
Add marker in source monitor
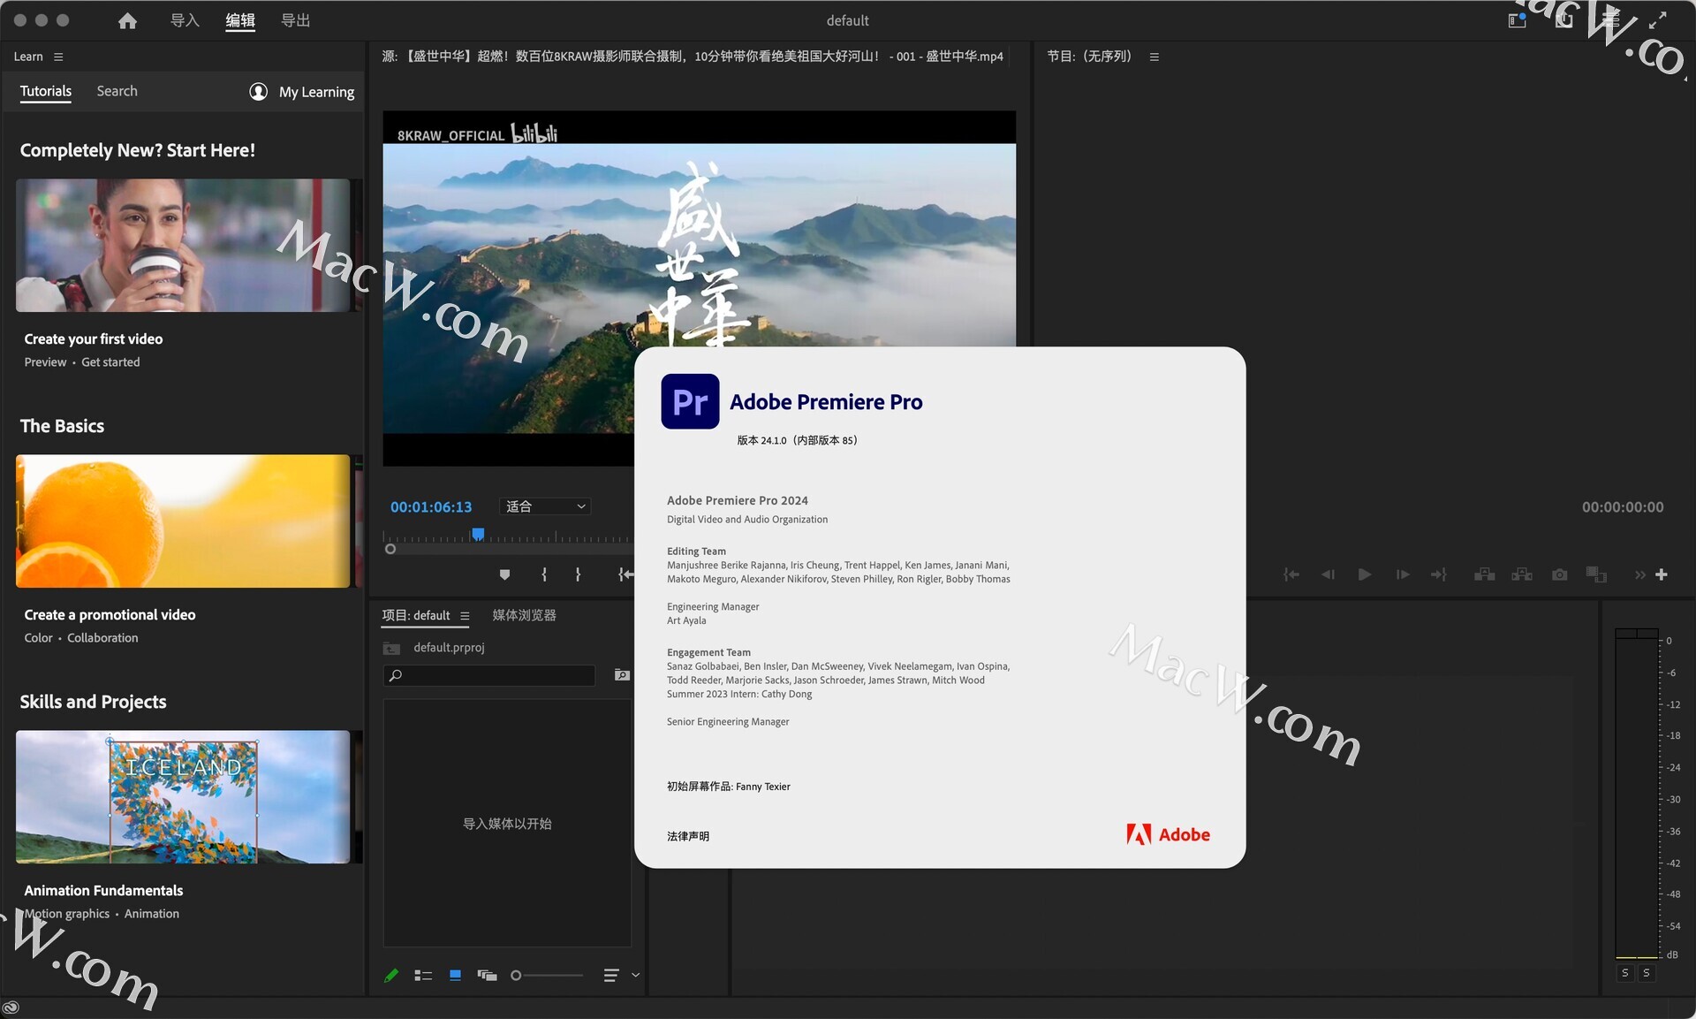(x=504, y=574)
